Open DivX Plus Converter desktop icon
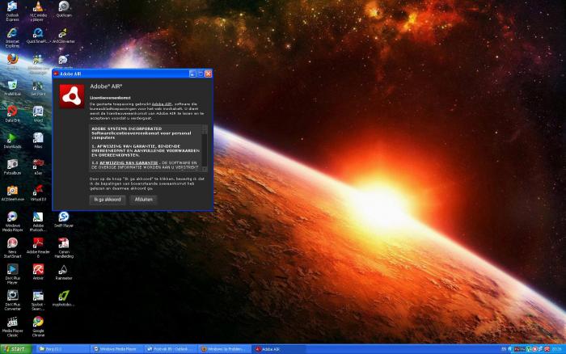 (x=12, y=300)
